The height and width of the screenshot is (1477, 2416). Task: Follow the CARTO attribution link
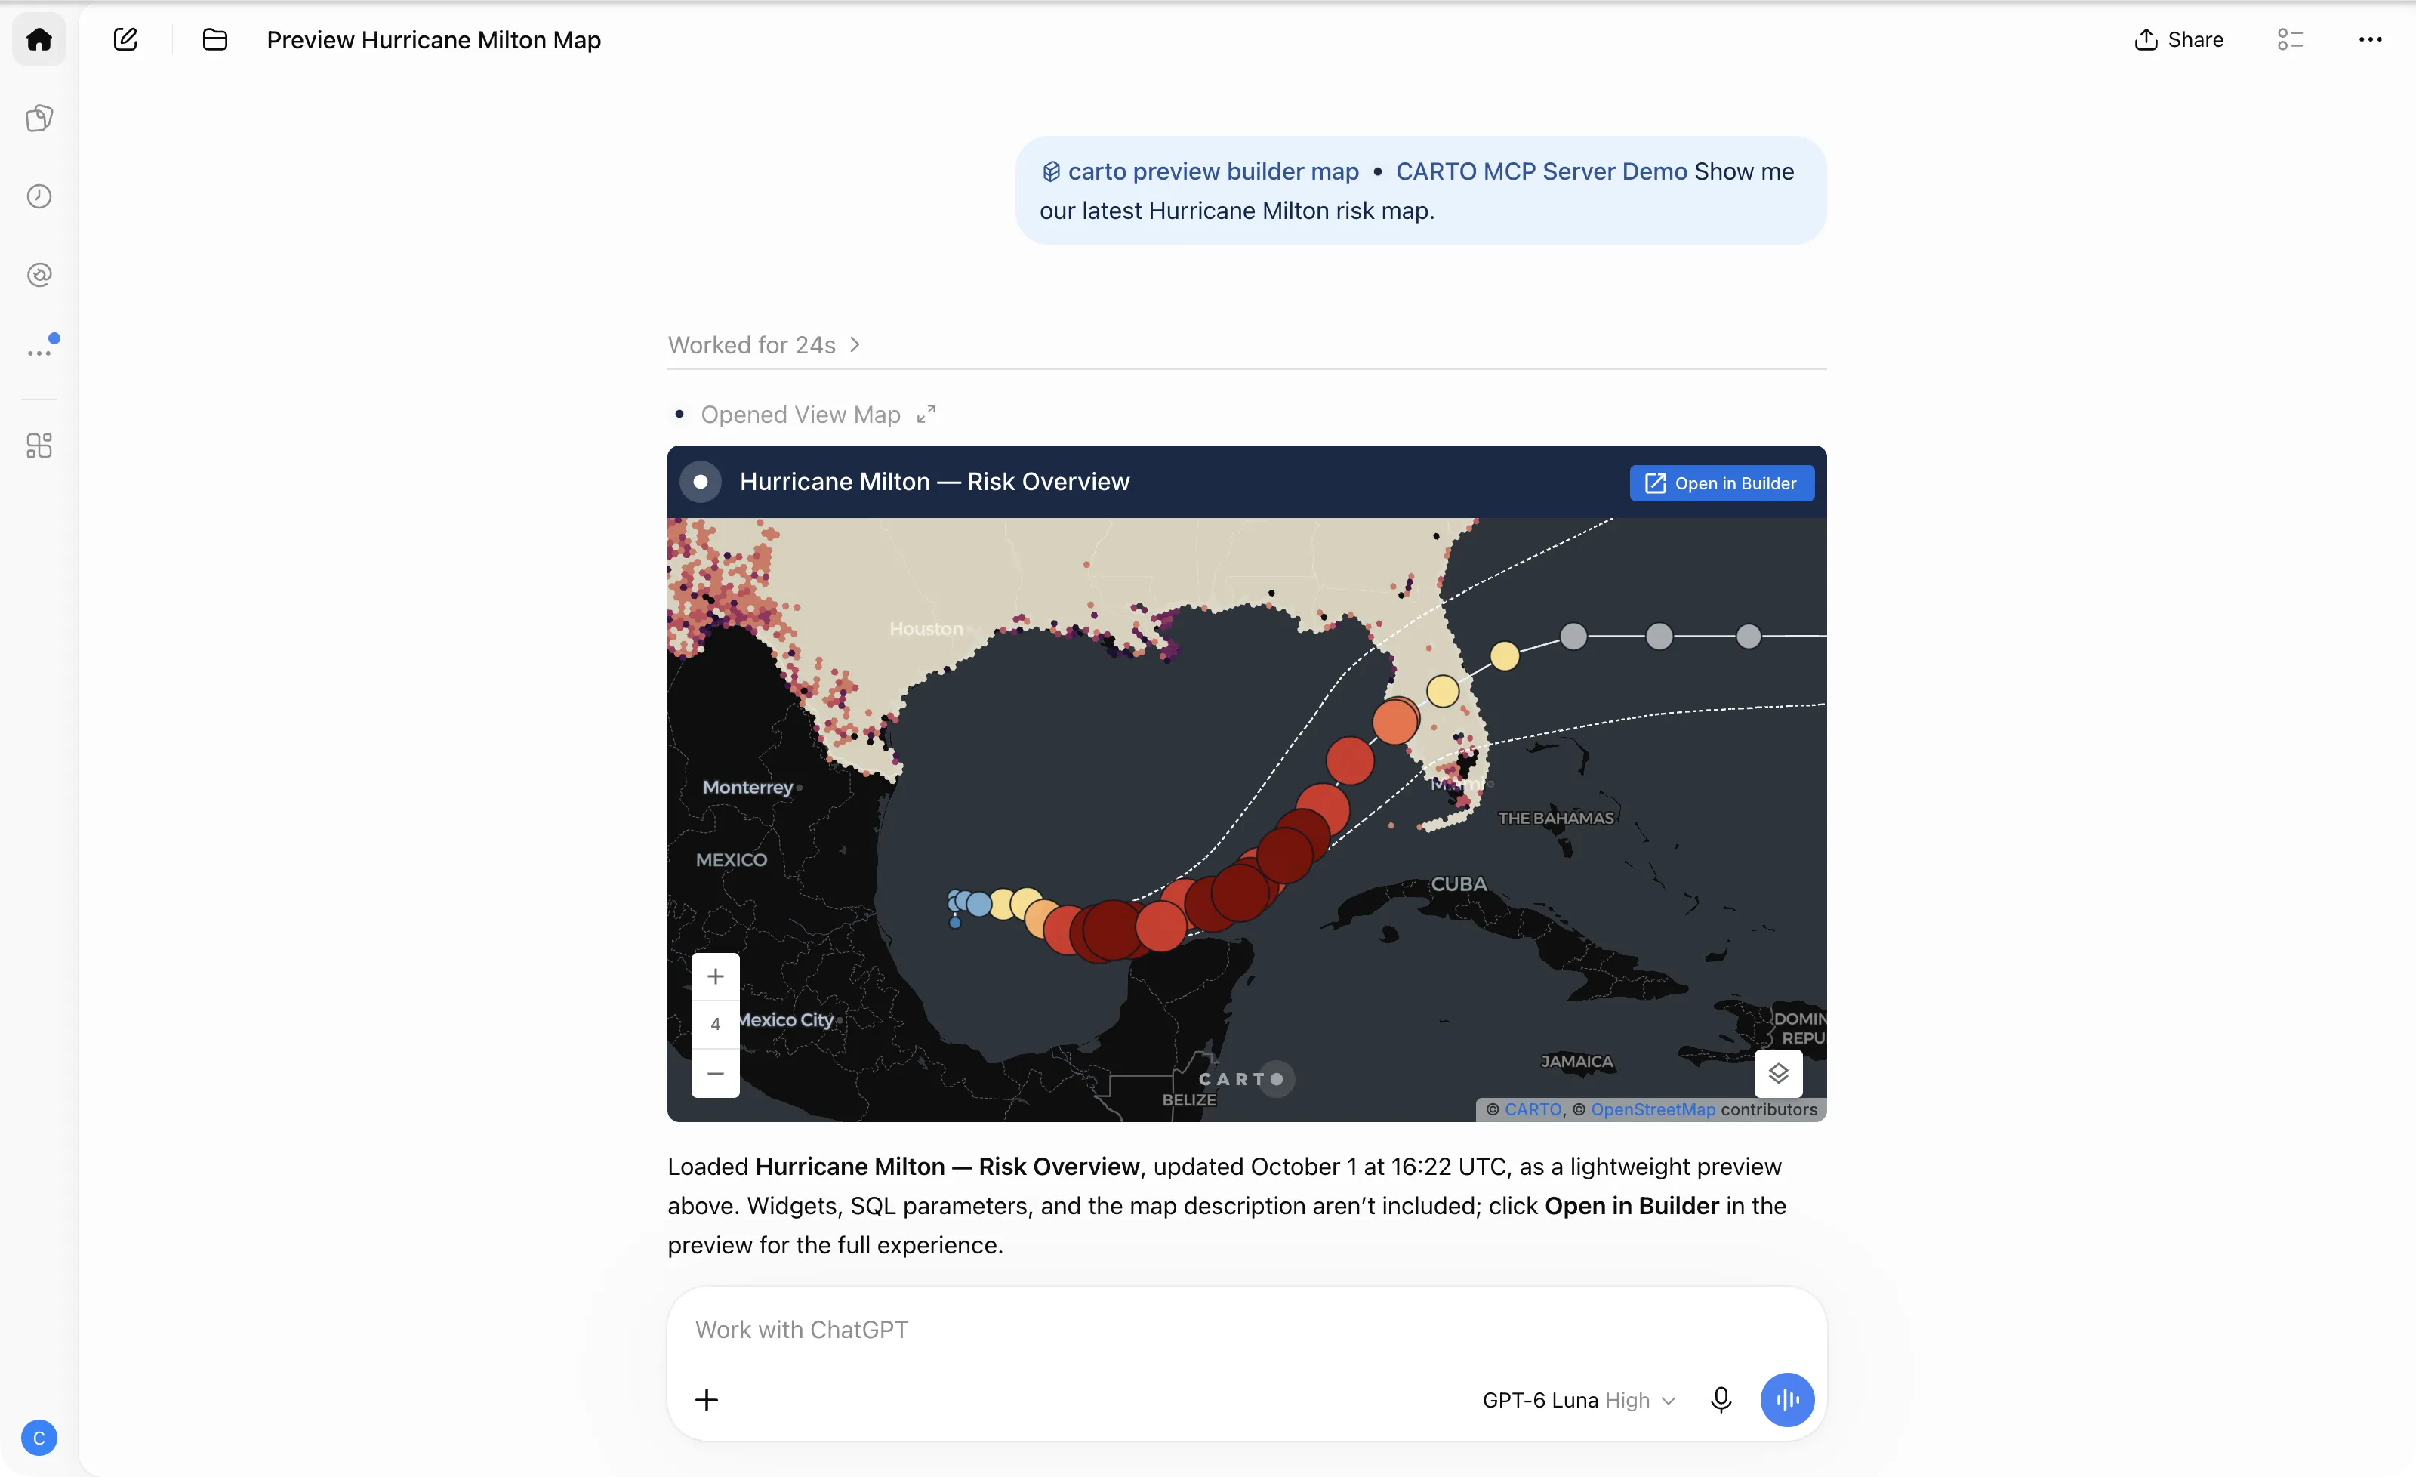1533,1109
